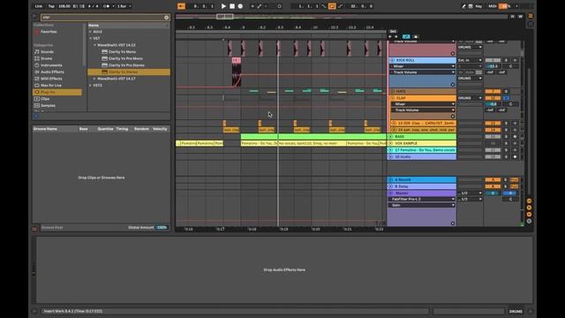Unfold the Master track
The width and height of the screenshot is (565, 318).
click(391, 193)
